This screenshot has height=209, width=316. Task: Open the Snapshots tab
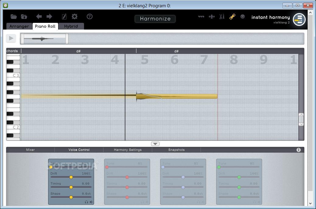point(177,150)
